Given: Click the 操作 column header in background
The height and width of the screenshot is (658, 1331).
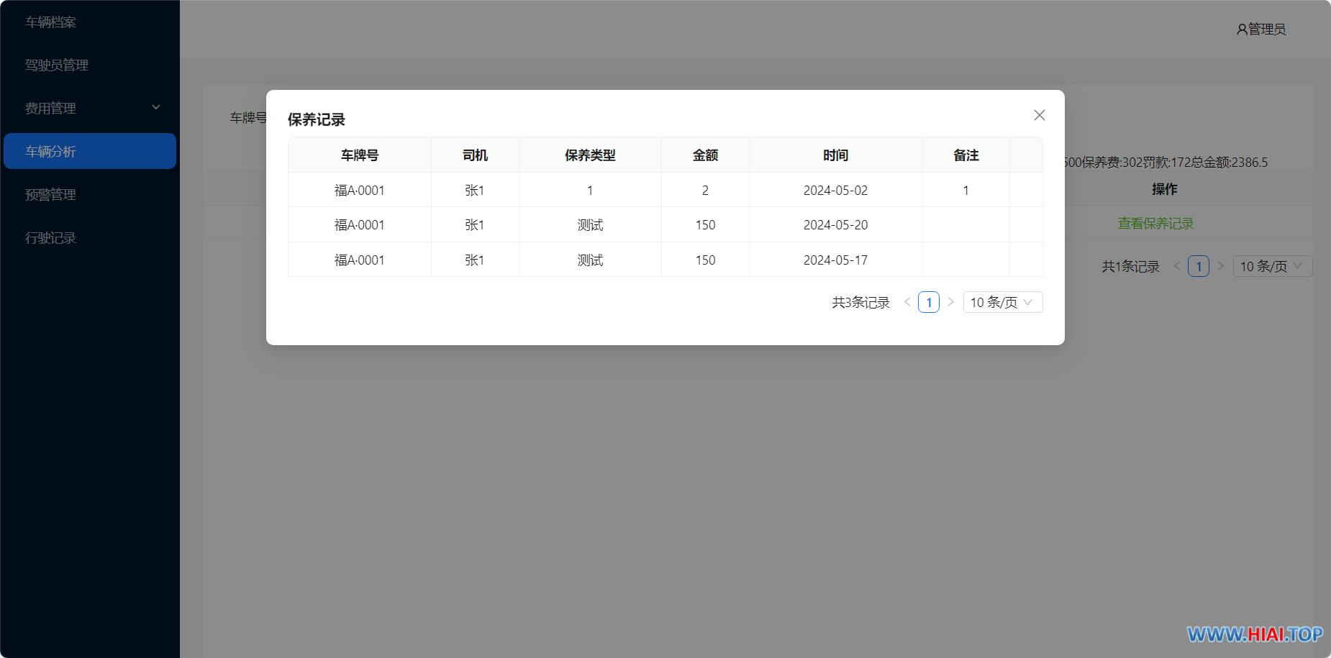Looking at the screenshot, I should [1164, 189].
